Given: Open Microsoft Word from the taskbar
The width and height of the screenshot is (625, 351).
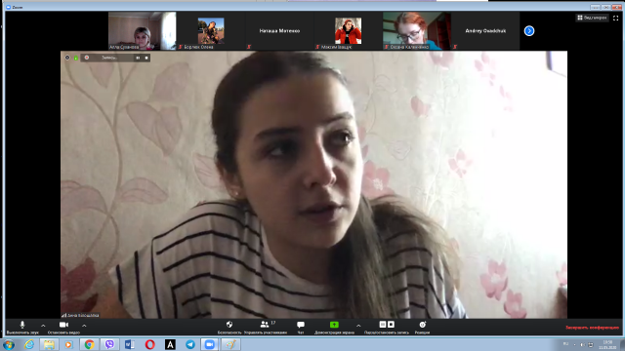Looking at the screenshot, I should click(x=130, y=344).
